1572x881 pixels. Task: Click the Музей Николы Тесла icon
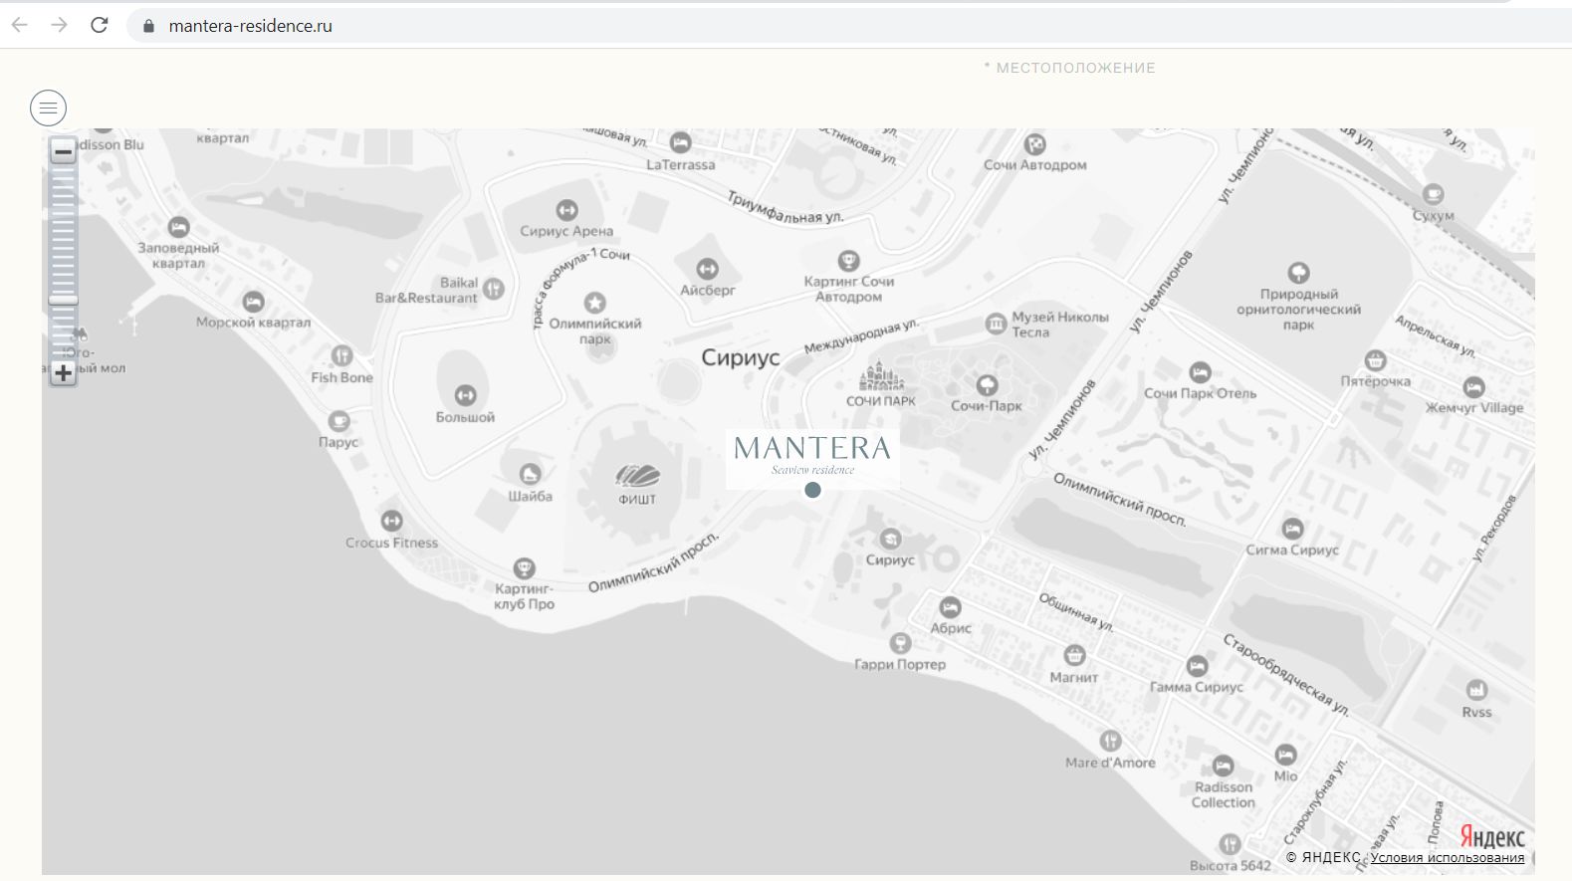[996, 323]
